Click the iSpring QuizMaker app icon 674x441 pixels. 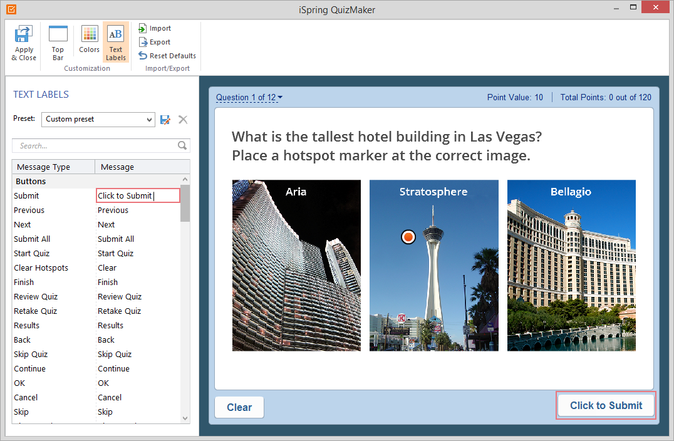[x=12, y=9]
